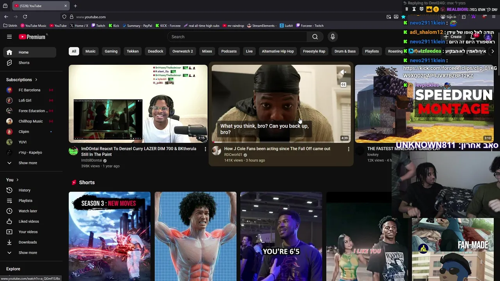This screenshot has width=500, height=281.
Task: Go back with the browser back arrow
Action: tap(6, 17)
